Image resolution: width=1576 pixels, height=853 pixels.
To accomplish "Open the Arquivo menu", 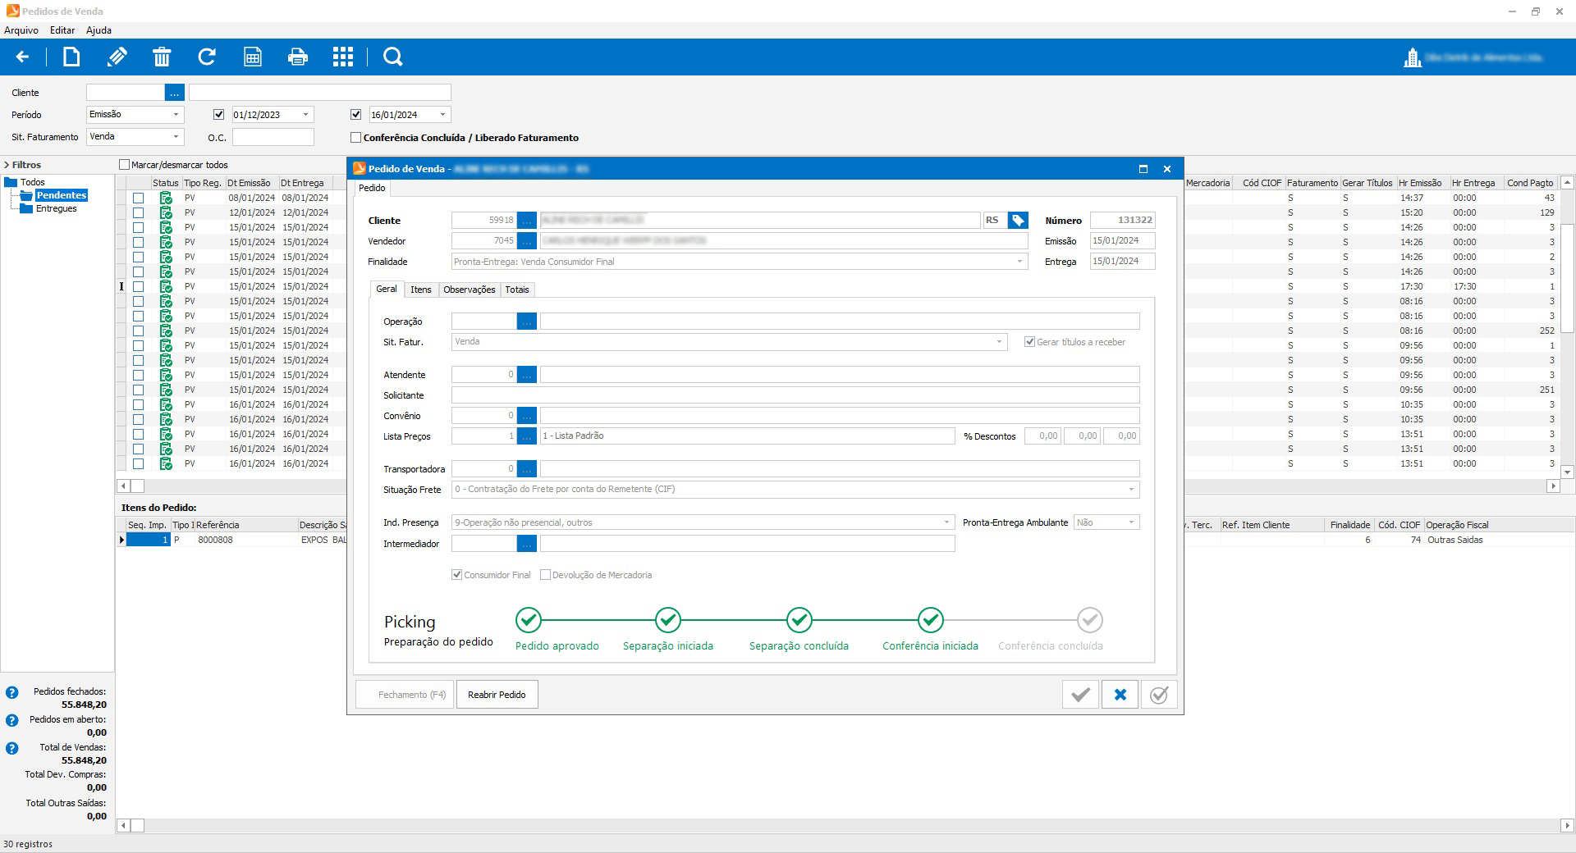I will 21,30.
